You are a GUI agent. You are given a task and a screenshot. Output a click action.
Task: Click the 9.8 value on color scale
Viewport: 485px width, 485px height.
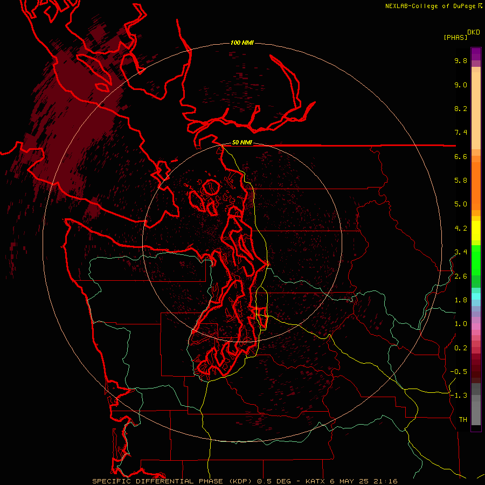pos(461,60)
